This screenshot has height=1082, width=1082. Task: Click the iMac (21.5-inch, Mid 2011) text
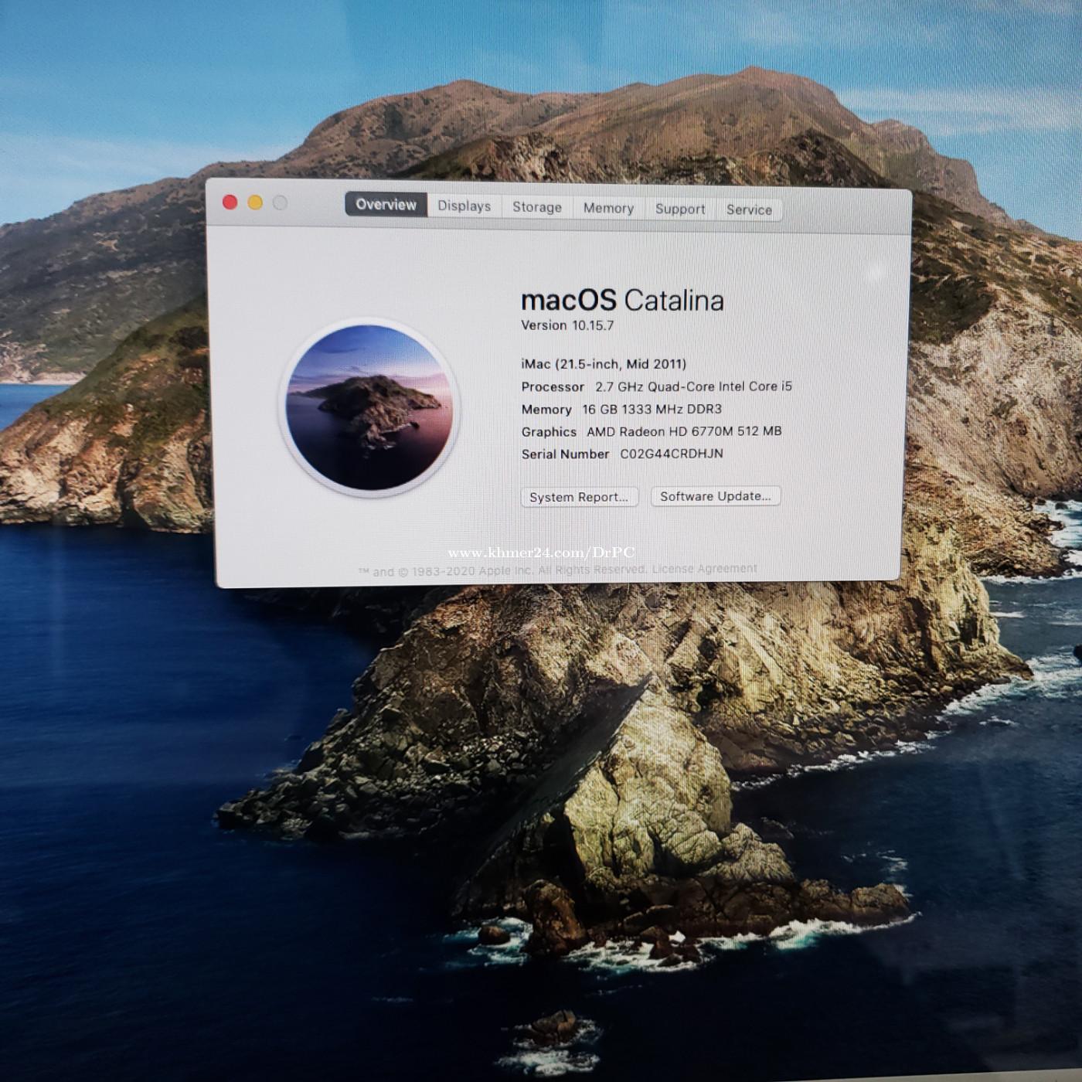[604, 364]
